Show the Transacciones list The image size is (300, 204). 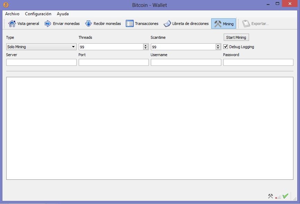click(142, 24)
